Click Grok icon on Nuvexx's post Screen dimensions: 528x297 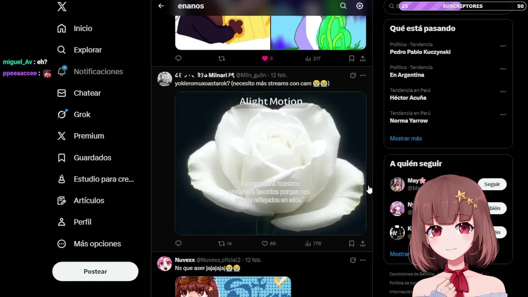point(353,260)
